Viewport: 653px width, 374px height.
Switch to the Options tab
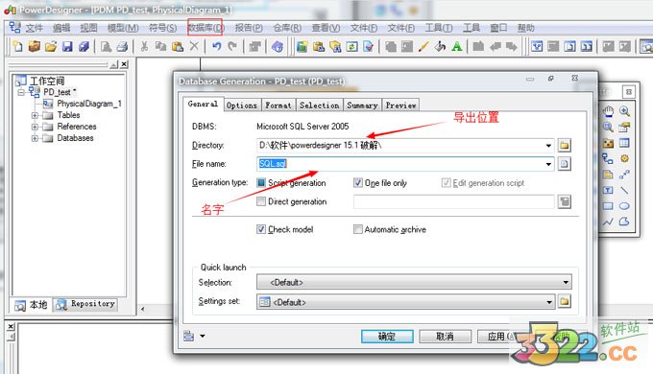point(242,105)
